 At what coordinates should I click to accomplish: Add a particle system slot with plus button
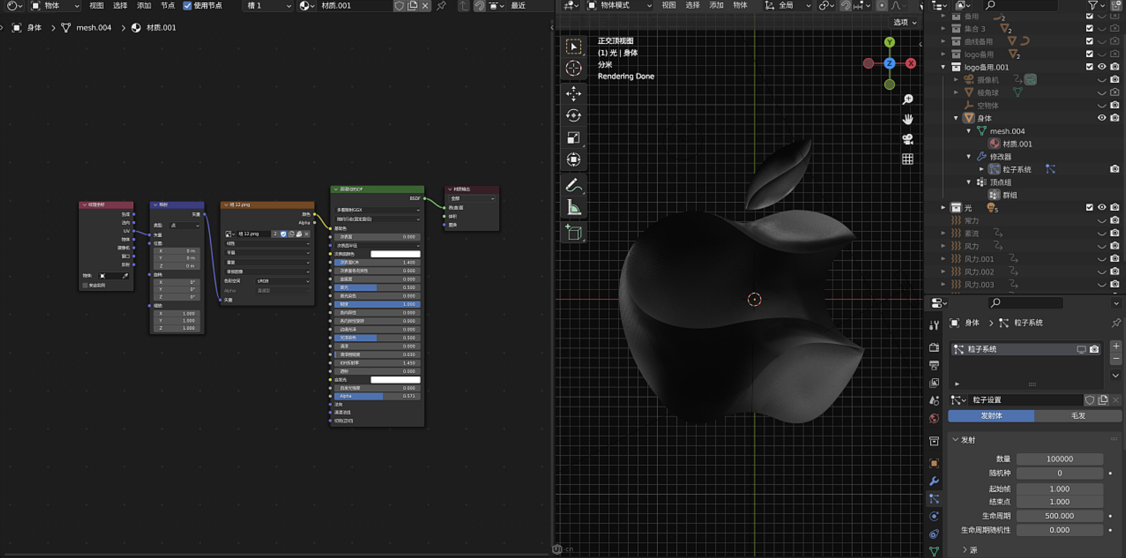click(x=1116, y=346)
